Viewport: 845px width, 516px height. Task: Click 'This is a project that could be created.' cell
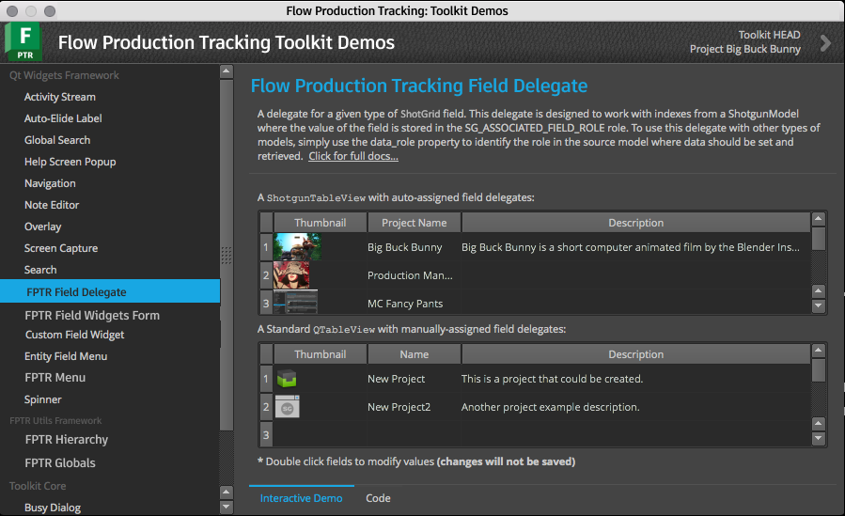(x=636, y=379)
